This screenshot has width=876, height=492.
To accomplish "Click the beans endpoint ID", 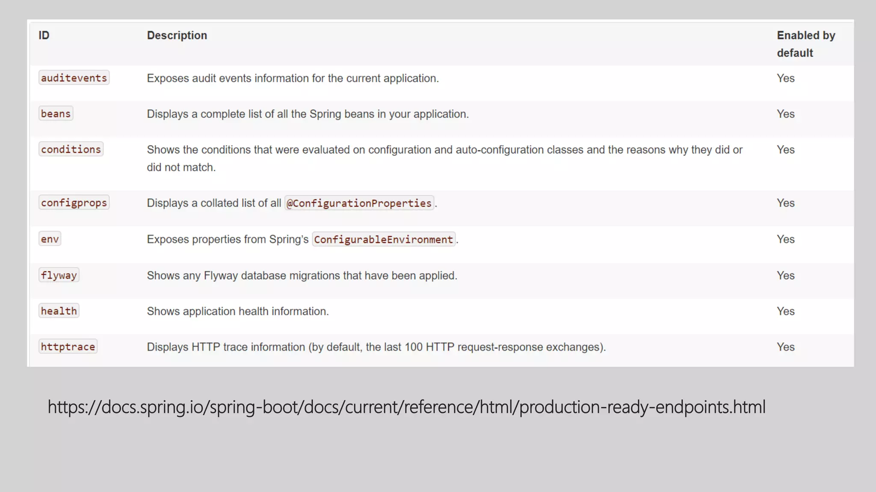I will (x=56, y=114).
